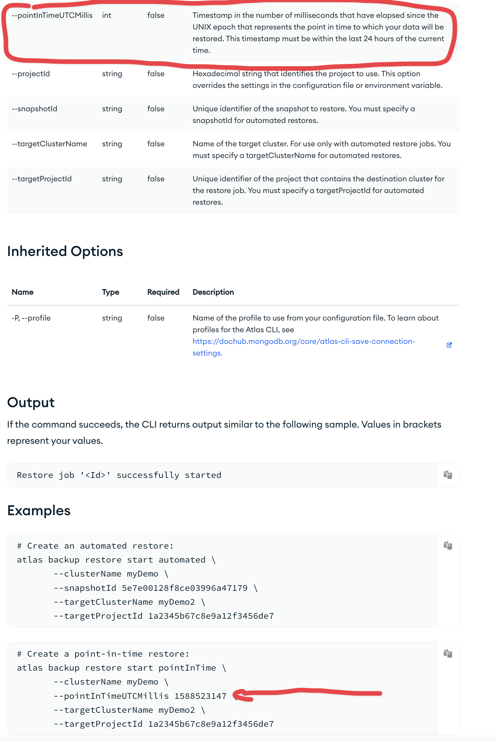Click the Description column header
The image size is (496, 741).
pyautogui.click(x=213, y=292)
